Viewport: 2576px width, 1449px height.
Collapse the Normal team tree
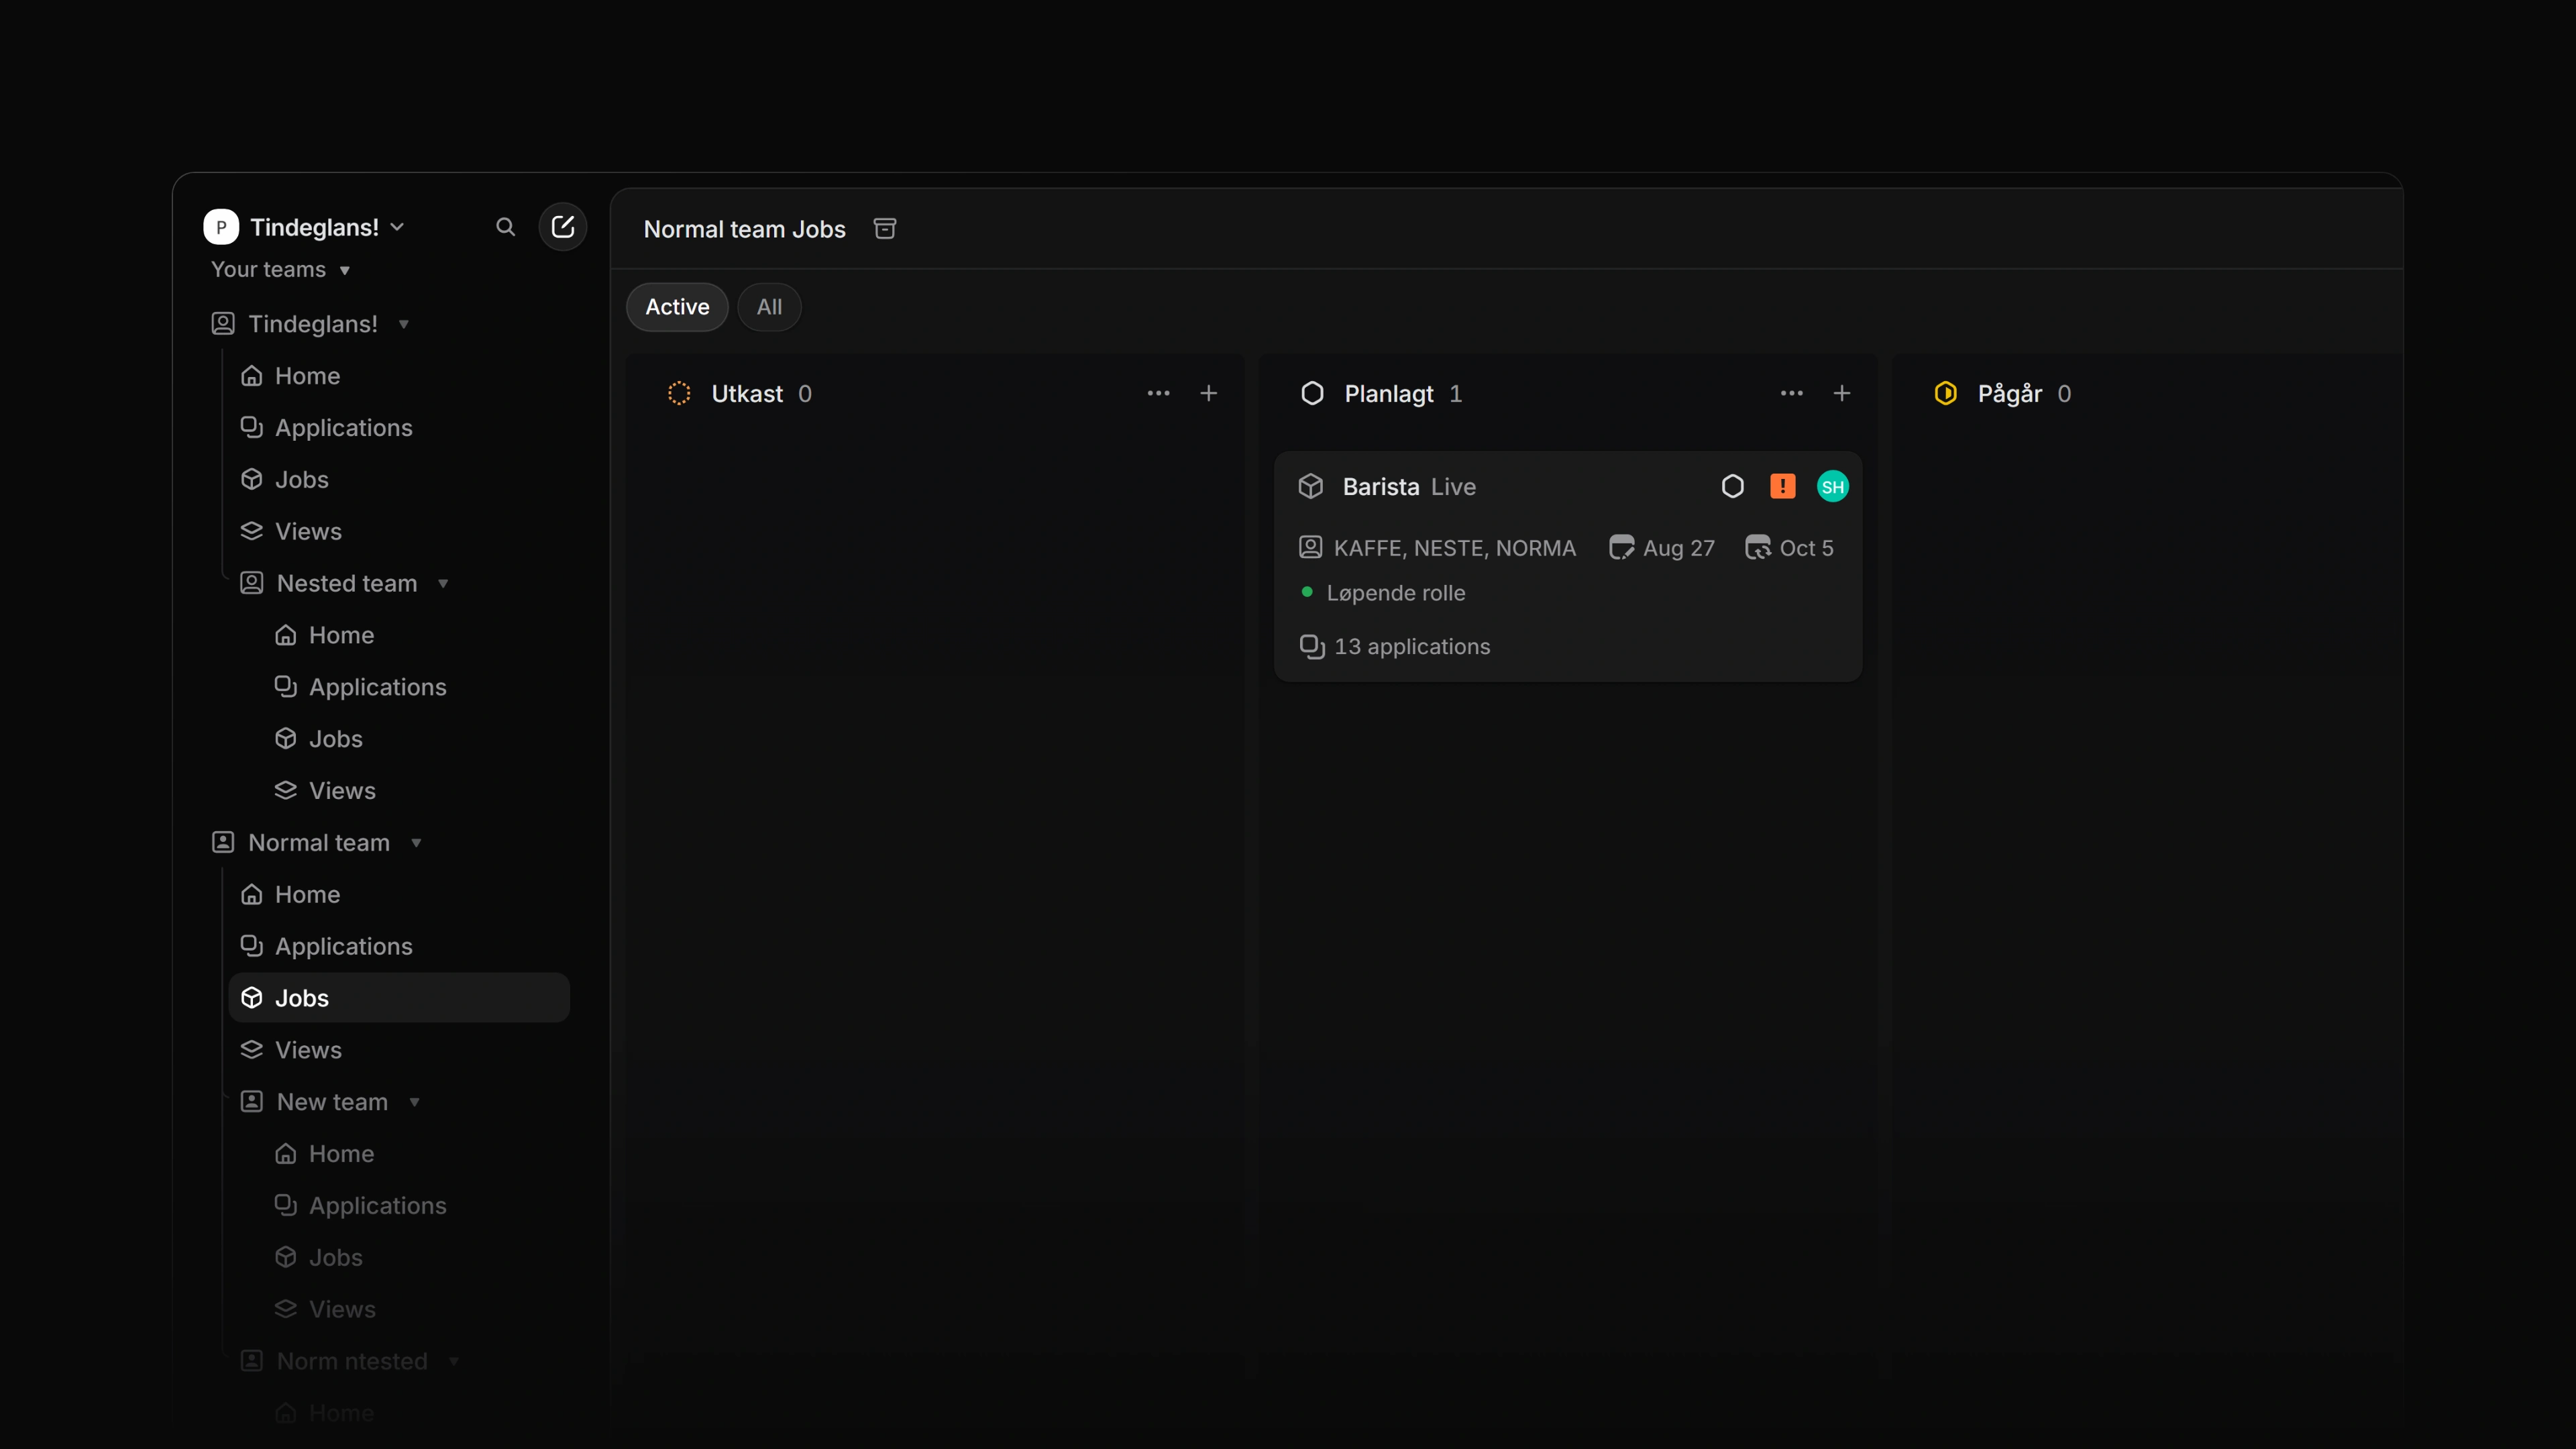416,842
